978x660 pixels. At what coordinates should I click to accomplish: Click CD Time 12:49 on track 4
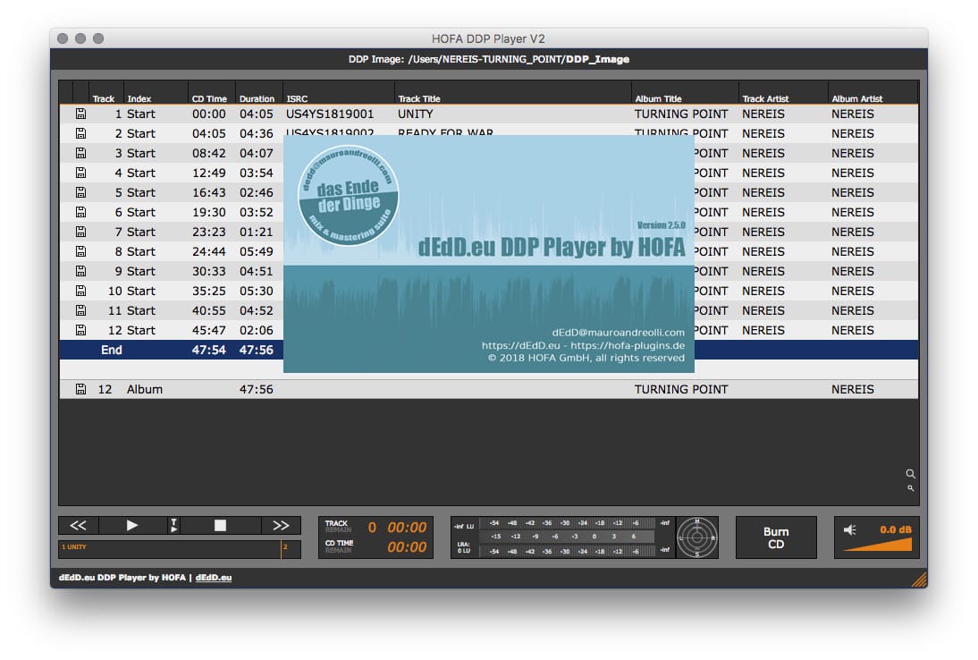coord(209,173)
